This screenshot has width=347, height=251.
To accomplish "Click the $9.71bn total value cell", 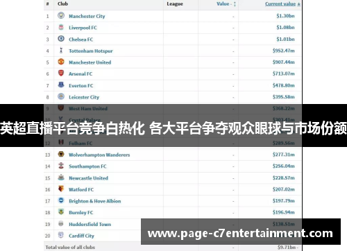I will pos(288,248).
